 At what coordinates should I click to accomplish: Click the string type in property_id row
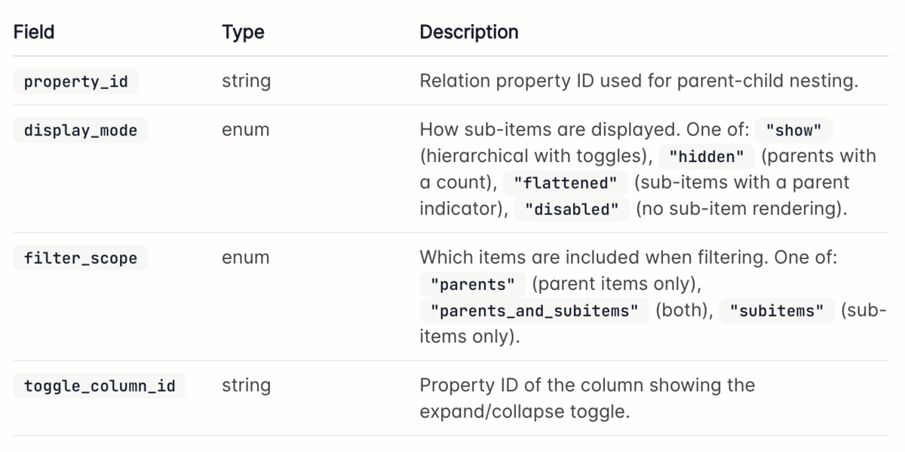point(246,81)
